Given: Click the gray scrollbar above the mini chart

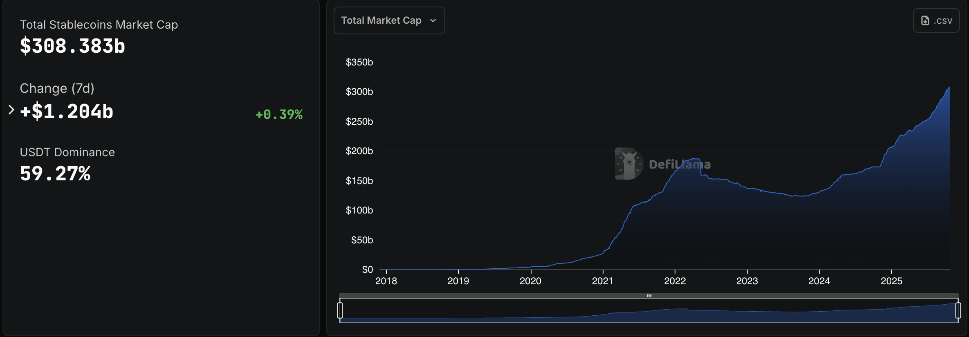Looking at the screenshot, I should pos(649,295).
